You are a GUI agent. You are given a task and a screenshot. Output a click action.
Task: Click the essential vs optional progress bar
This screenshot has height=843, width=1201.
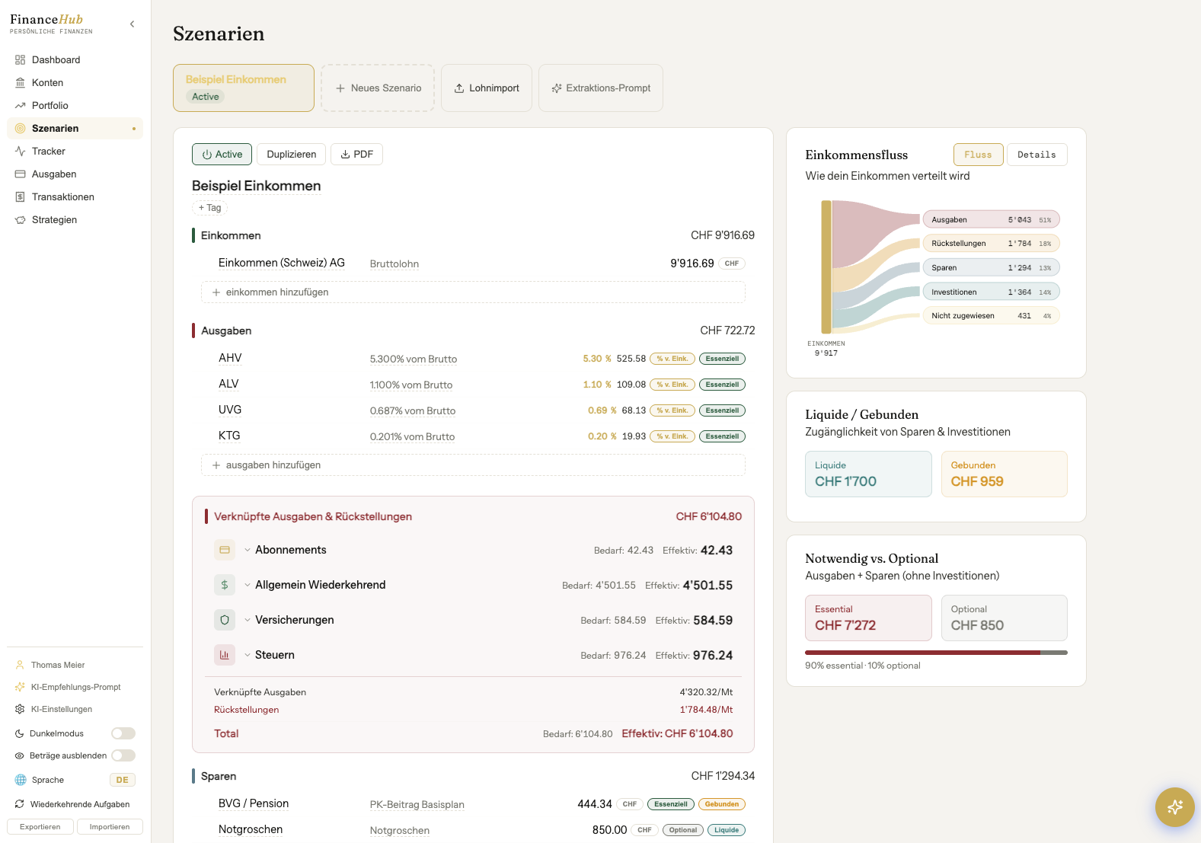pos(936,653)
